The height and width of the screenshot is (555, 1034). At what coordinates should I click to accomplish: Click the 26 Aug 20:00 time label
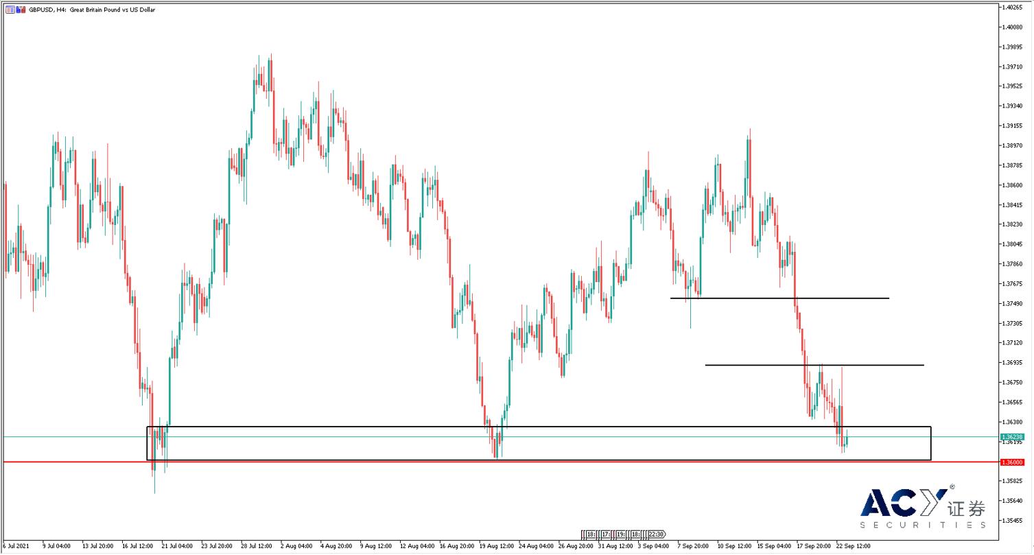(x=575, y=547)
